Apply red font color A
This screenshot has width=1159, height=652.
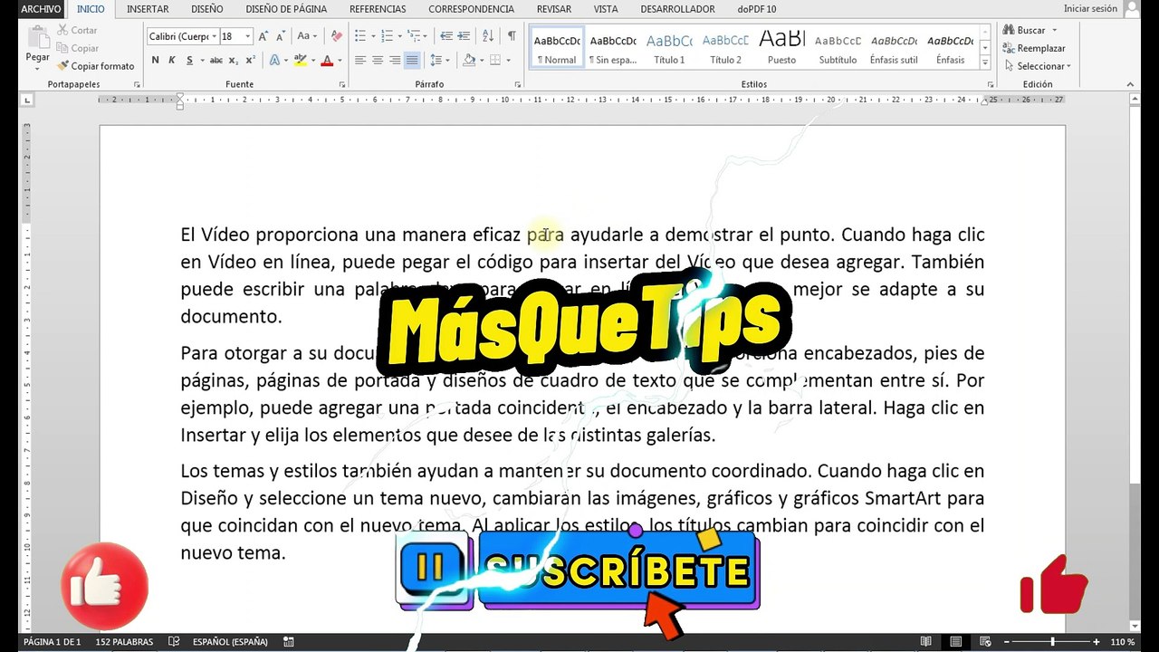click(326, 61)
